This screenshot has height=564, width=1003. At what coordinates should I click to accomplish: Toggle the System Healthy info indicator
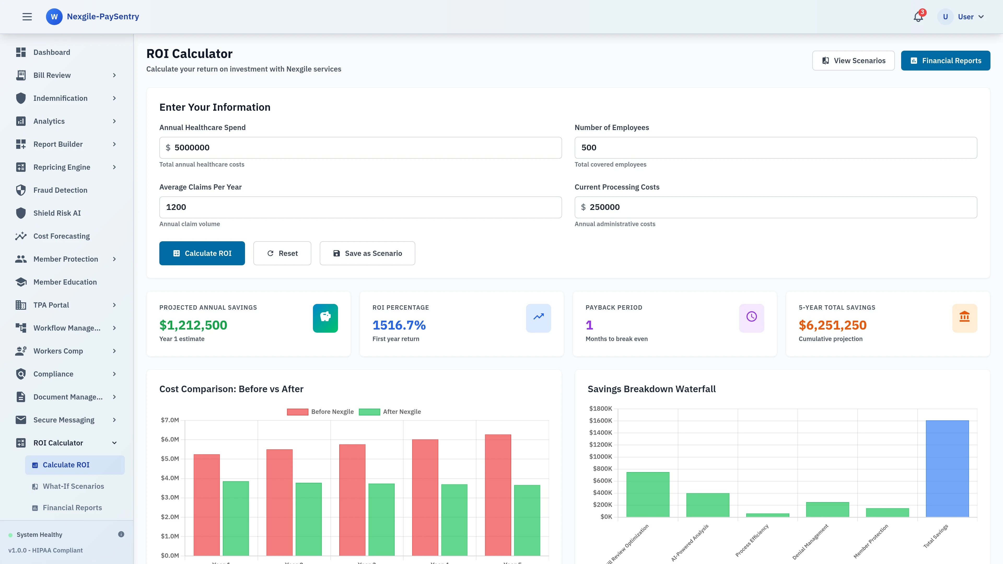click(121, 534)
